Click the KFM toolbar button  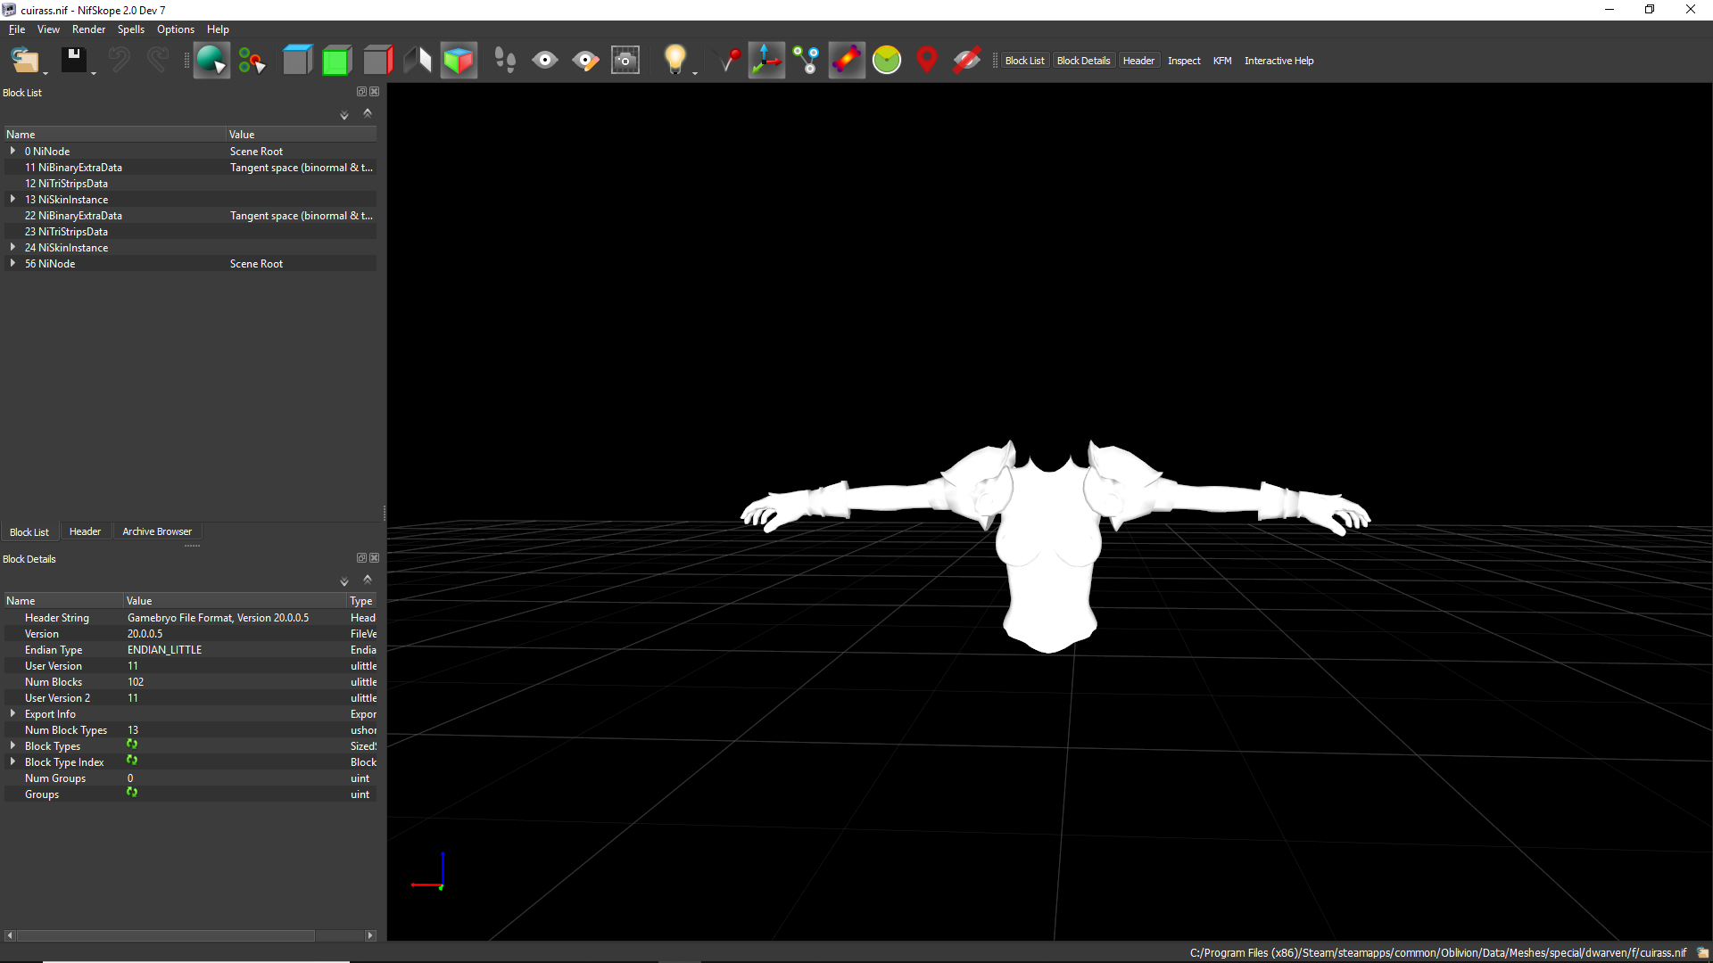[x=1222, y=61]
